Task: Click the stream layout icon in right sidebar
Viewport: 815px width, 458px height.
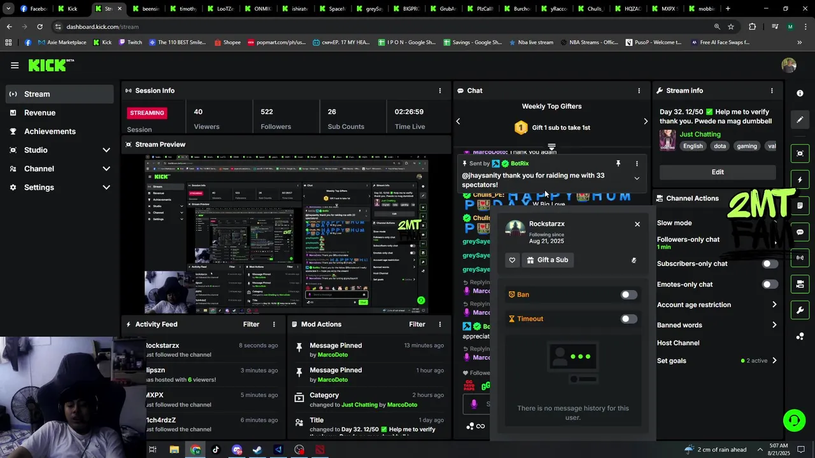Action: click(x=800, y=284)
